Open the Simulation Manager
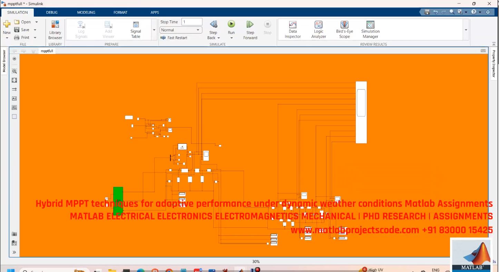499x272 pixels. coord(370,29)
